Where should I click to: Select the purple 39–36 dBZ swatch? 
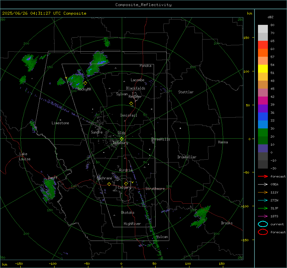263,109
